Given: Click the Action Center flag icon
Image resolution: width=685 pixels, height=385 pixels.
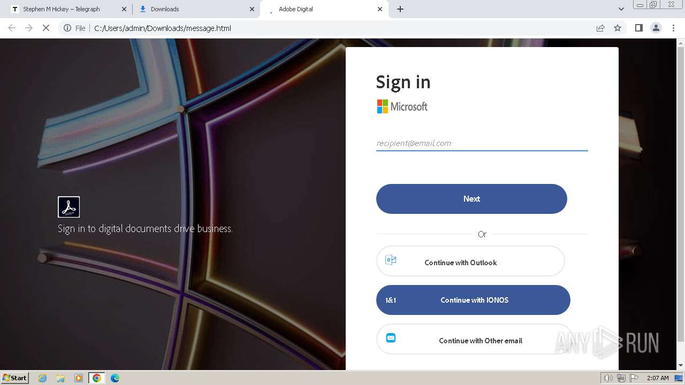Looking at the screenshot, I should pyautogui.click(x=634, y=378).
